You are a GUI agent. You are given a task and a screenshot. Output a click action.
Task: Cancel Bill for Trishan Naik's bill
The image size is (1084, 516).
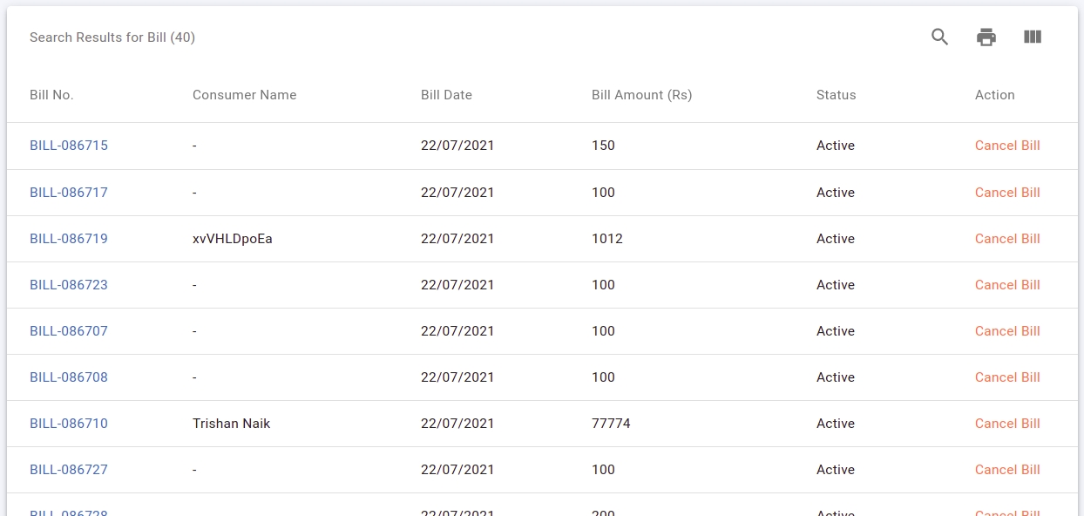tap(1007, 424)
